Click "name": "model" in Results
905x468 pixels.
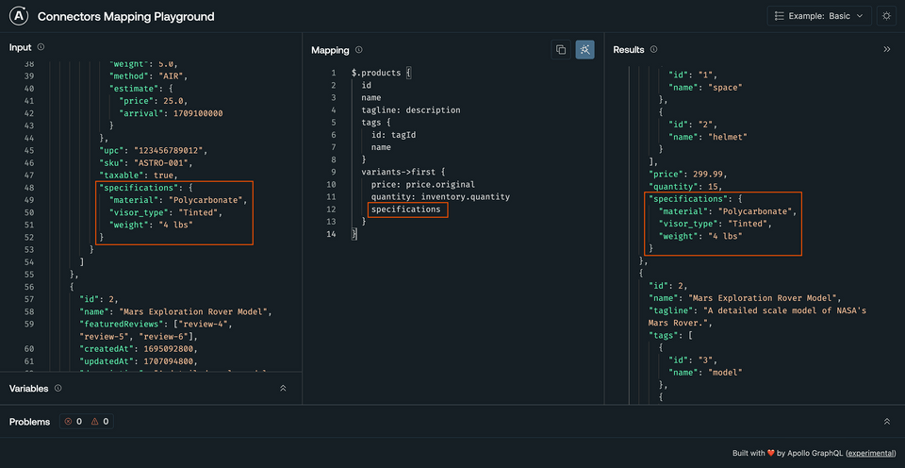(705, 373)
